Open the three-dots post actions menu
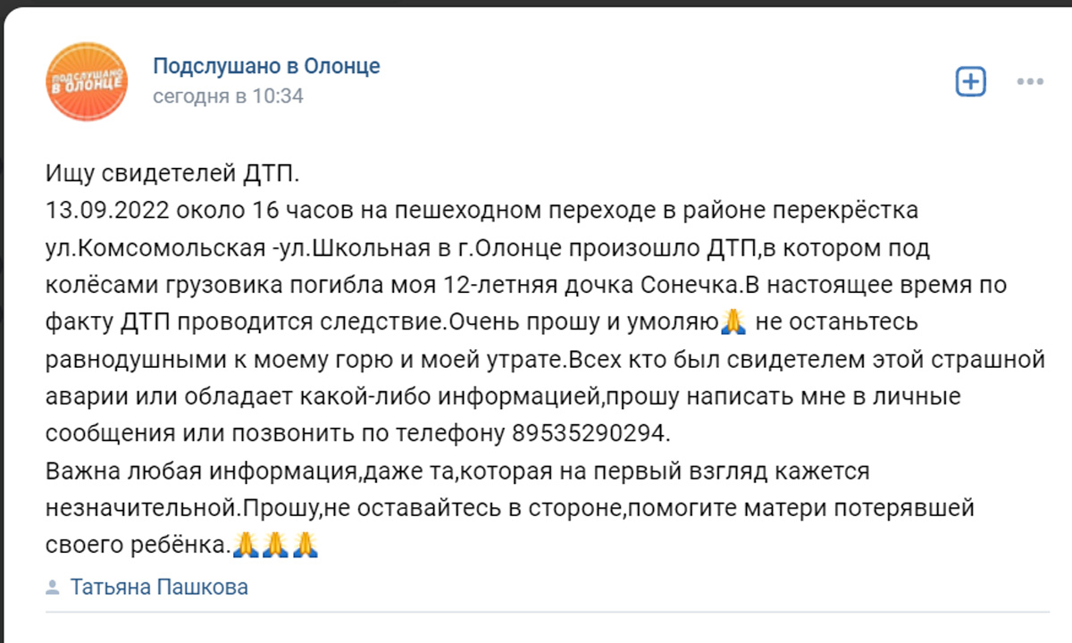Screen dimensions: 1072x643 coord(1030,82)
